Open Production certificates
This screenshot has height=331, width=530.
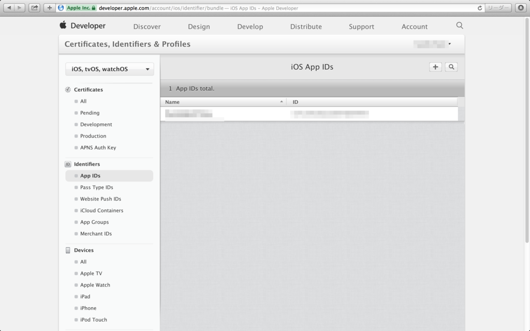(93, 136)
